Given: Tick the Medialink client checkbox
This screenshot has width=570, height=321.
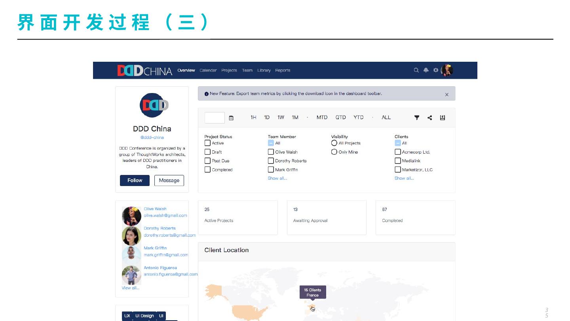Looking at the screenshot, I should pos(398,161).
